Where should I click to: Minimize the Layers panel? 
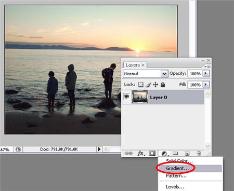(x=203, y=61)
